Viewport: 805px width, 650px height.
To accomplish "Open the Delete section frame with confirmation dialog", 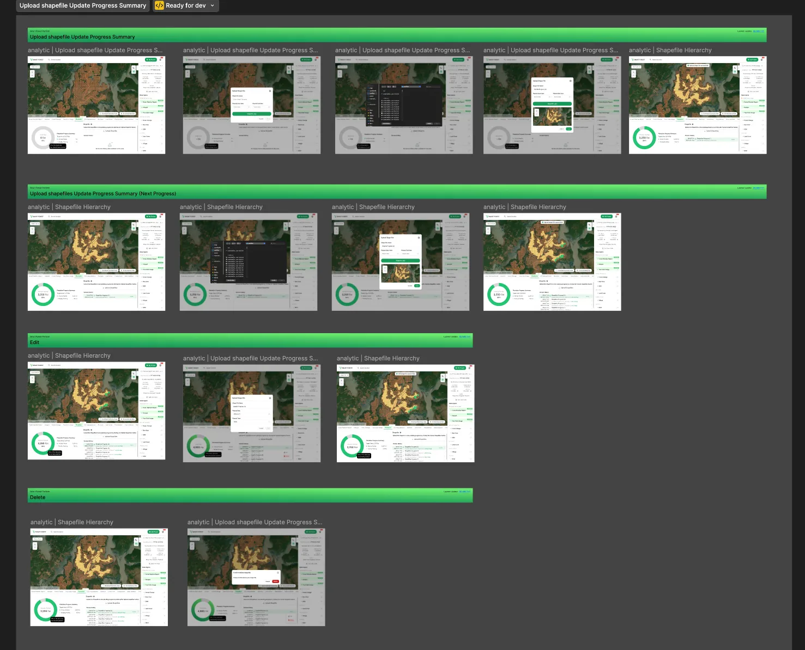I will [x=256, y=577].
